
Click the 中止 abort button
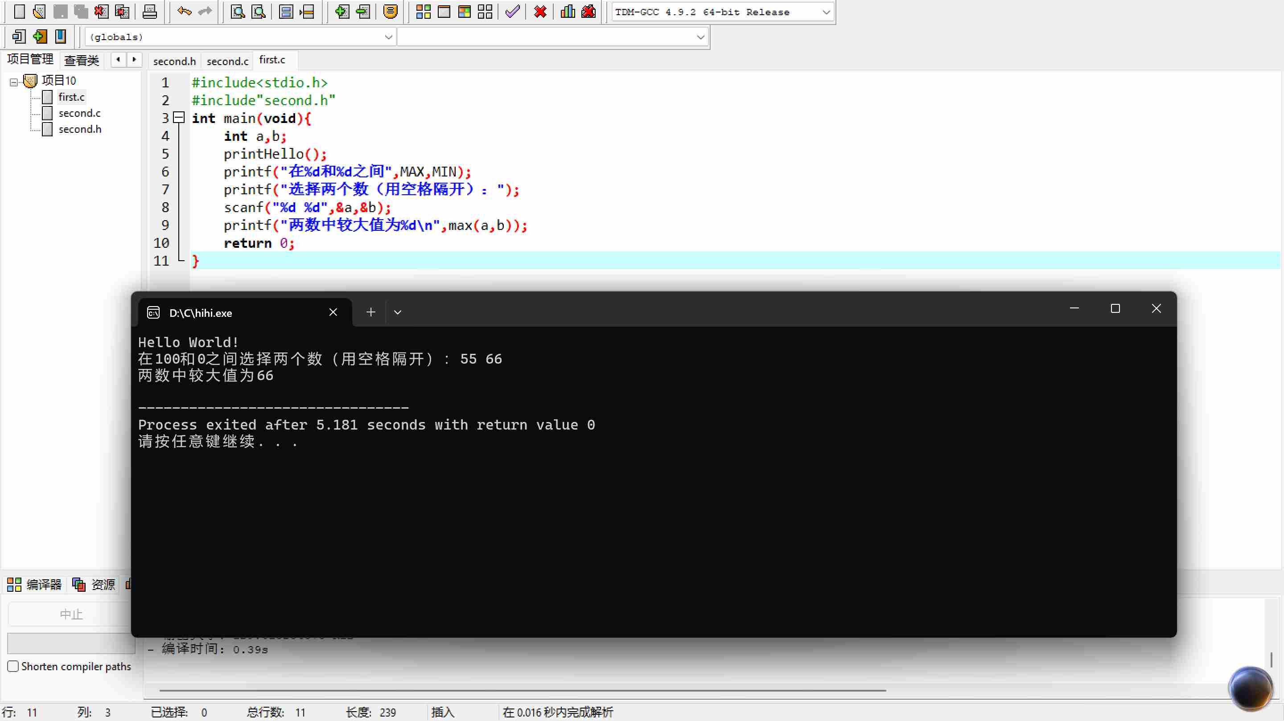[x=71, y=614]
